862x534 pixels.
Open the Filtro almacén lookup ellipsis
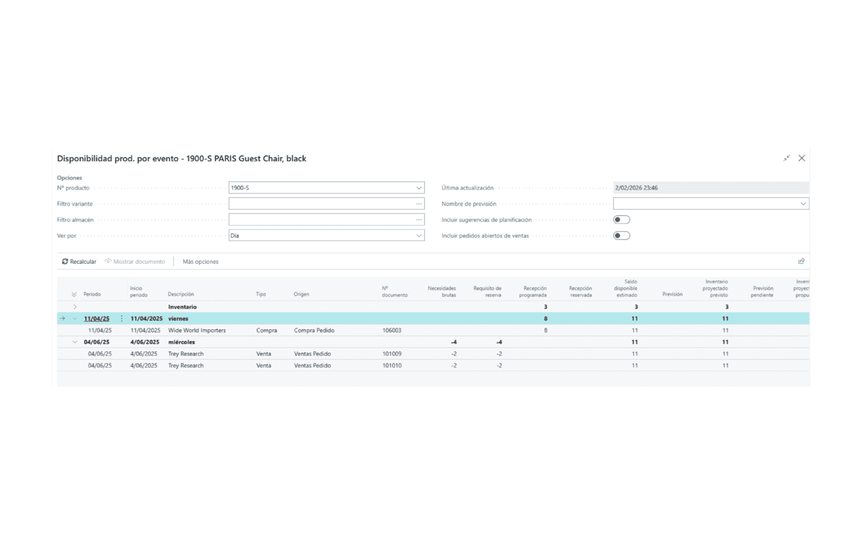pyautogui.click(x=419, y=219)
